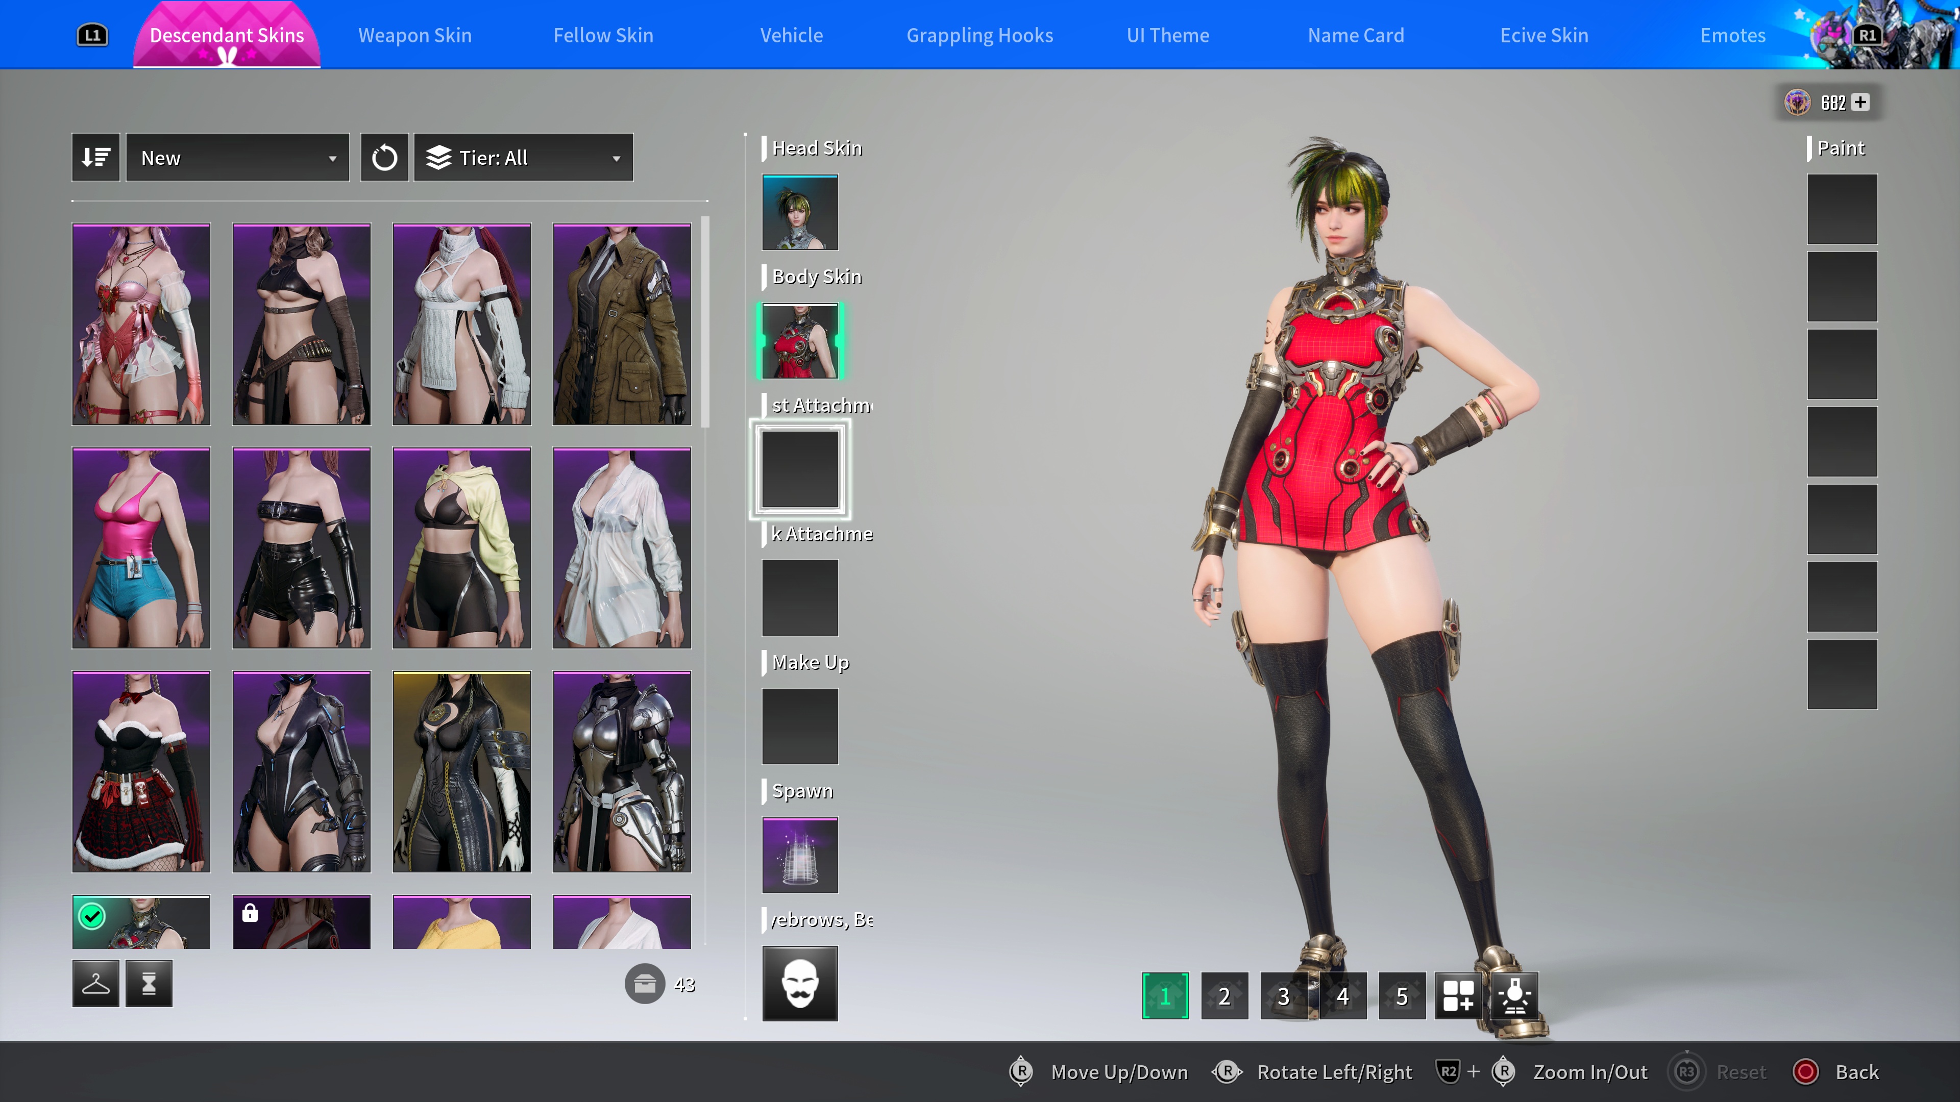Add currency with the plus icon

(x=1860, y=102)
